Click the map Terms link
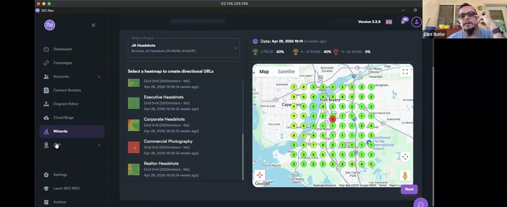The width and height of the screenshot is (507, 207). [x=383, y=185]
